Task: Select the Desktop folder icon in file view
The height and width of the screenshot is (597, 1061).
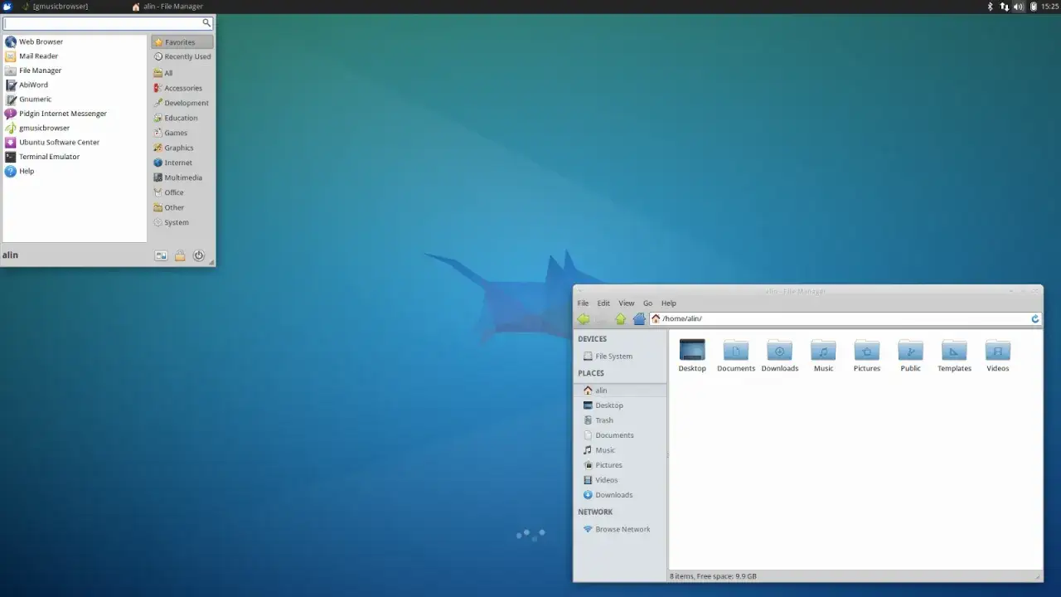Action: click(x=692, y=350)
